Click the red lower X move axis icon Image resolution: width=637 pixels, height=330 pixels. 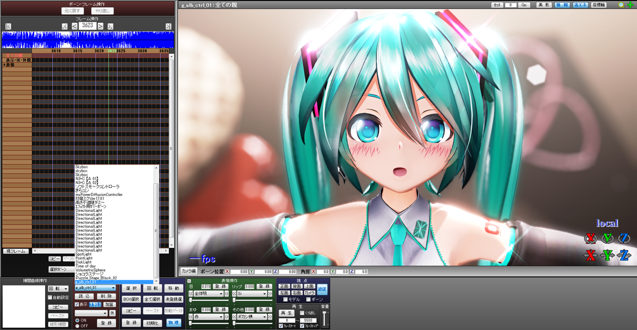590,255
